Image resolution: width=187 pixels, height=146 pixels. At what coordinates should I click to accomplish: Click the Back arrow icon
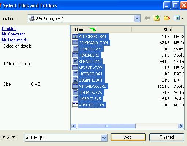click(x=147, y=18)
